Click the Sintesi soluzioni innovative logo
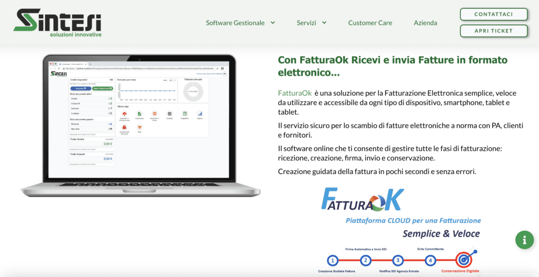This screenshot has height=277, width=539. coord(57,23)
